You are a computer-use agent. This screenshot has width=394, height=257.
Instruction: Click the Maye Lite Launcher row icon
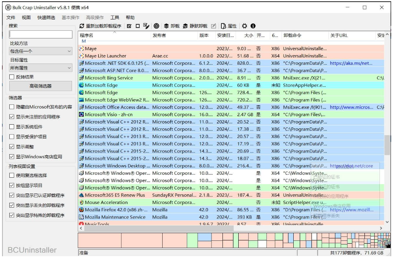[81, 56]
